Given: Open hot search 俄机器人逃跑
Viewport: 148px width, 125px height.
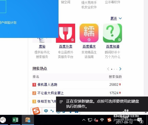Looking at the screenshot, I should [47, 85].
